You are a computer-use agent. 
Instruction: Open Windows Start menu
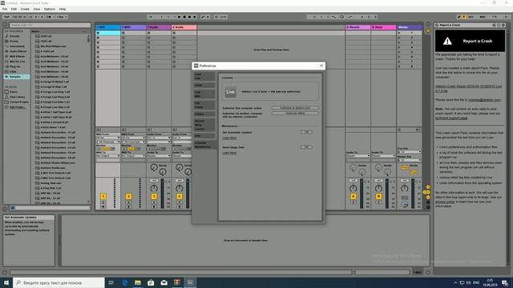click(6, 282)
